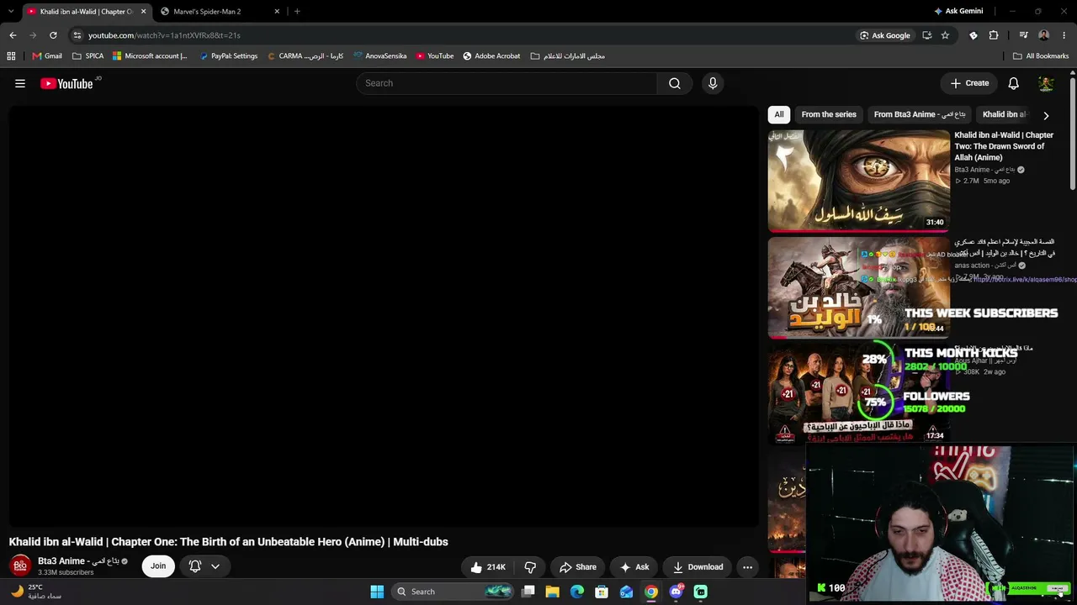Bookmark this page with the star
Viewport: 1077px width, 605px height.
click(x=945, y=35)
